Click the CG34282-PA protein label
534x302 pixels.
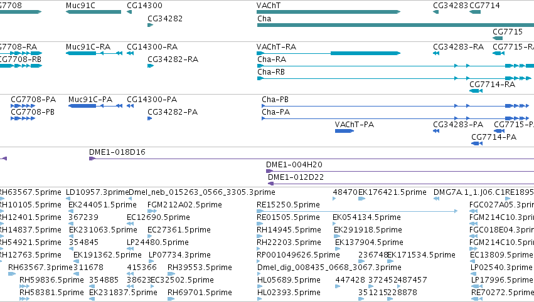[x=173, y=112]
